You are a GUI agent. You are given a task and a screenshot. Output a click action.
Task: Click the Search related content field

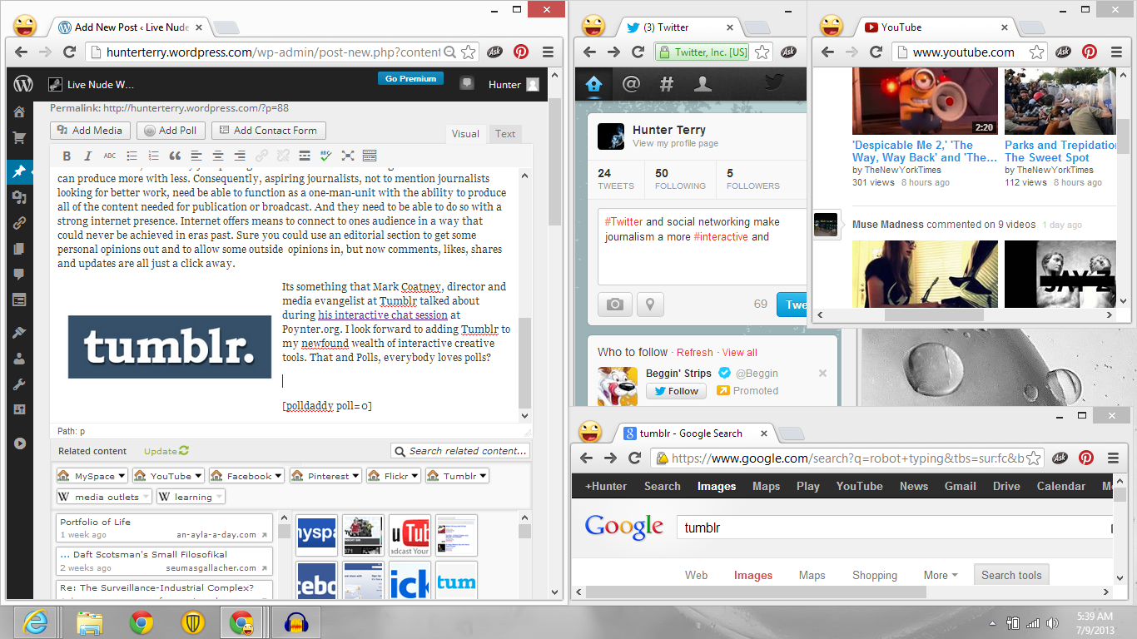tap(460, 451)
